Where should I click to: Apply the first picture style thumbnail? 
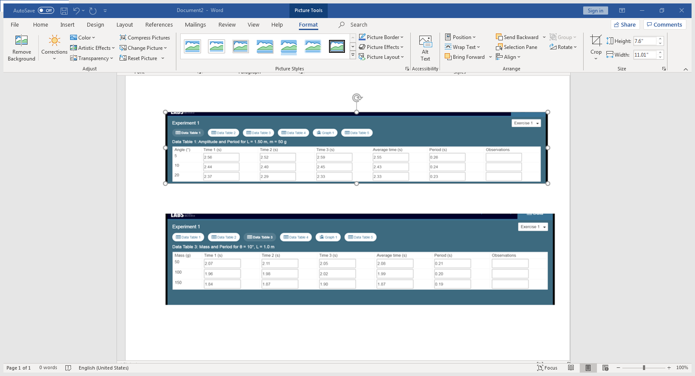[x=192, y=46]
